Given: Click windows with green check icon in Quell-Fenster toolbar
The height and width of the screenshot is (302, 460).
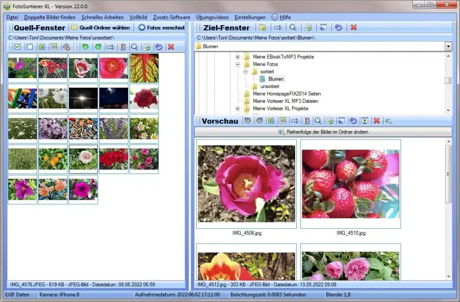Looking at the screenshot, I should (x=147, y=47).
